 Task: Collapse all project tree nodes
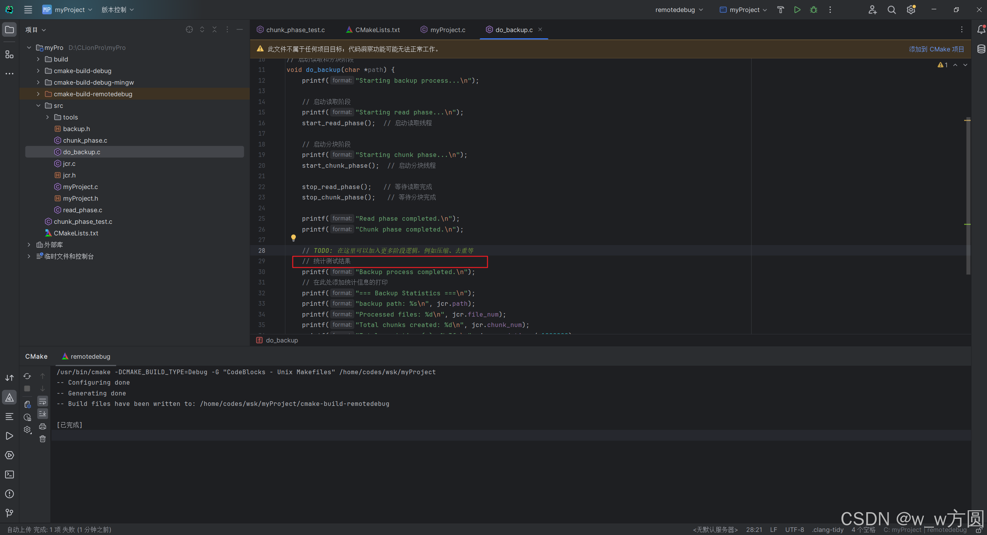pyautogui.click(x=215, y=30)
